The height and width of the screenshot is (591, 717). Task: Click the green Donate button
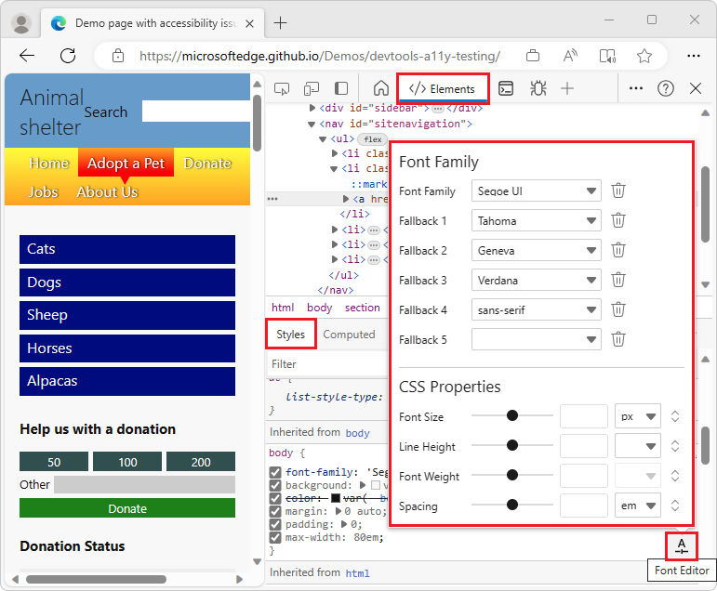pos(127,508)
